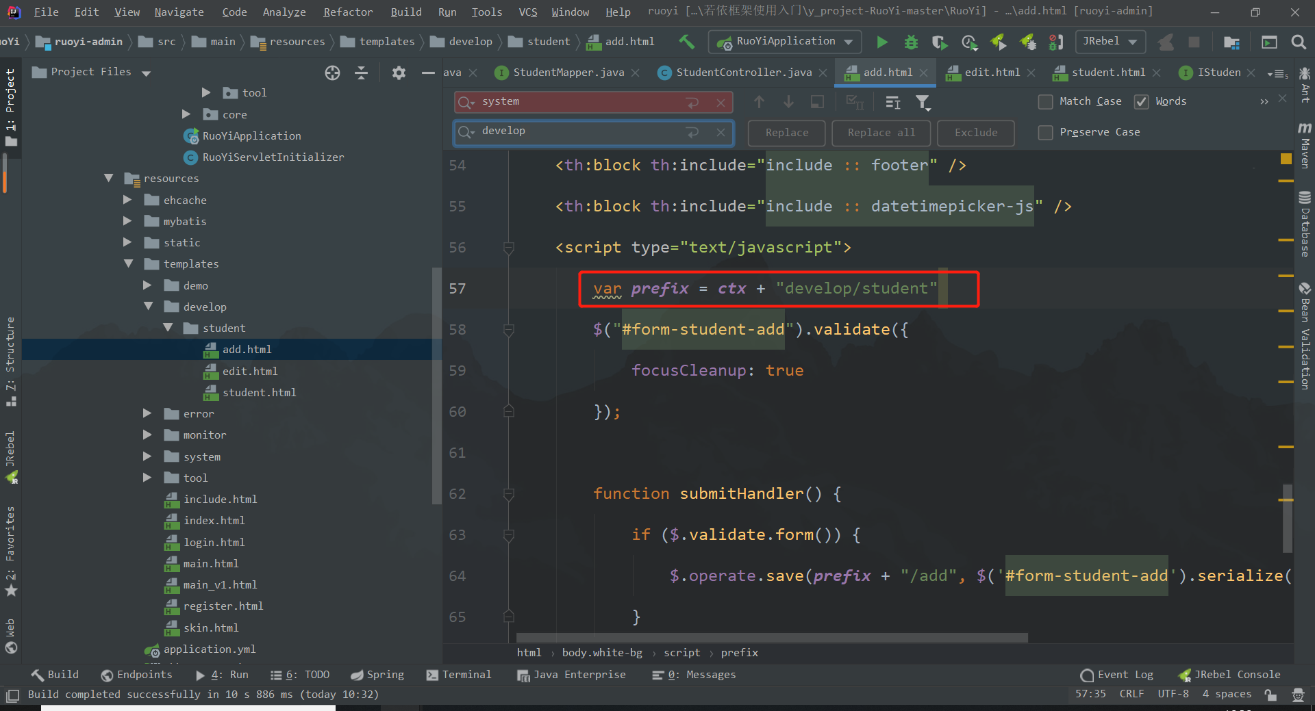The height and width of the screenshot is (711, 1315).
Task: Collapse the resources folder
Action: 108,178
